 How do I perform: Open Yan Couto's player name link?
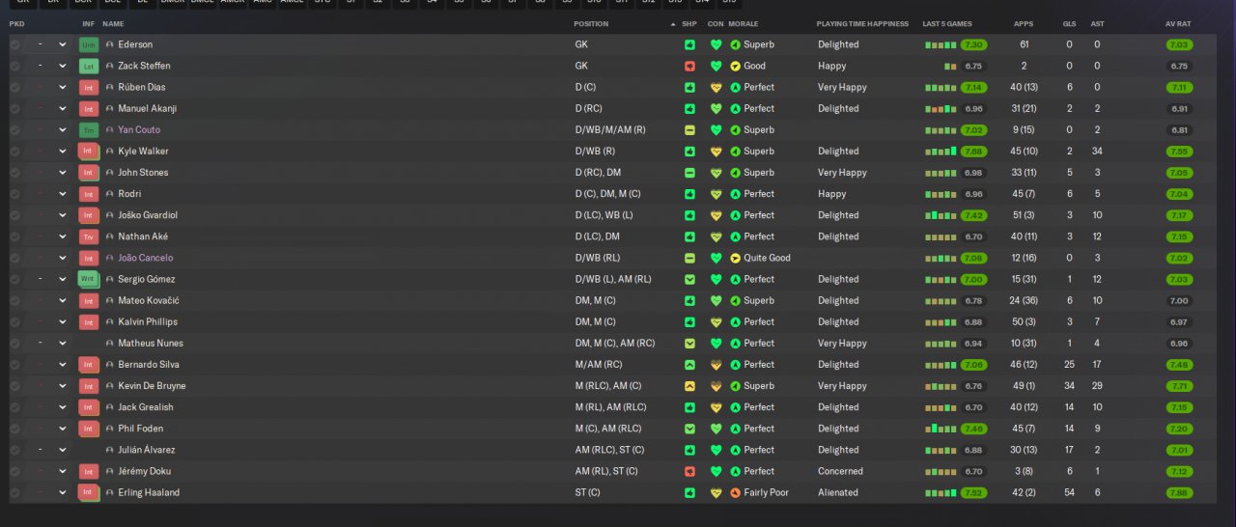[139, 130]
